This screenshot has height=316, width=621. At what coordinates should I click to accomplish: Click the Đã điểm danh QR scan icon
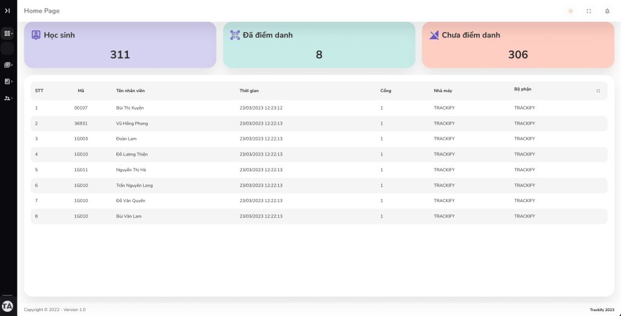tap(235, 35)
